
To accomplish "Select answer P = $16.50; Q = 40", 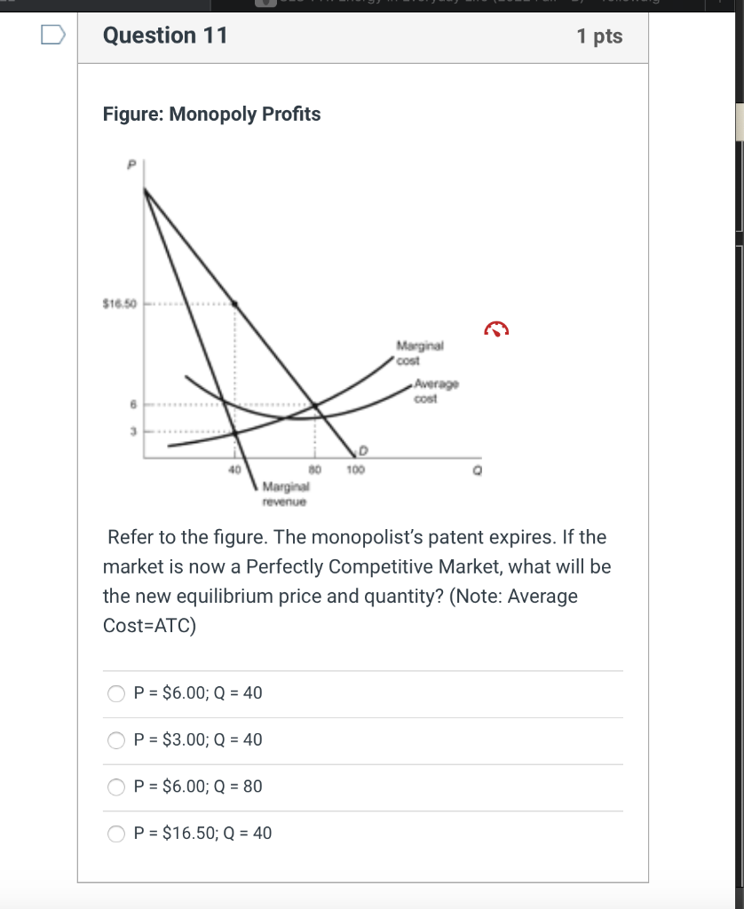I will pyautogui.click(x=115, y=834).
